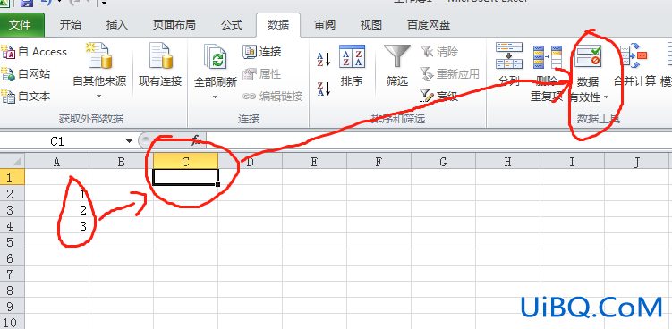Click Clear filter (清除)

point(439,52)
